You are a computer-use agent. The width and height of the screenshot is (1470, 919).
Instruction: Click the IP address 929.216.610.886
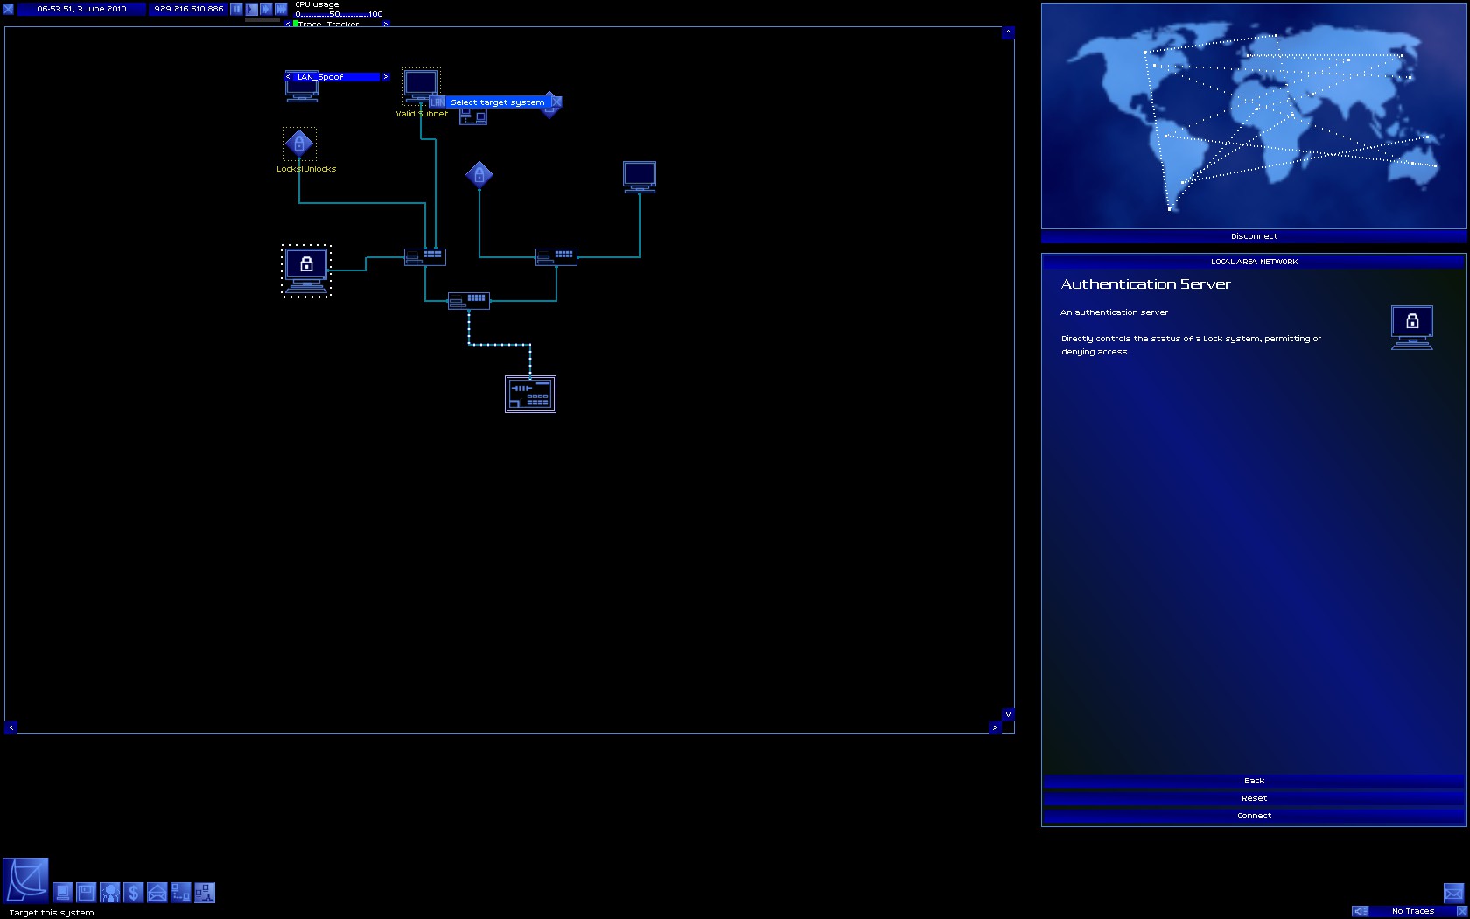coord(188,9)
